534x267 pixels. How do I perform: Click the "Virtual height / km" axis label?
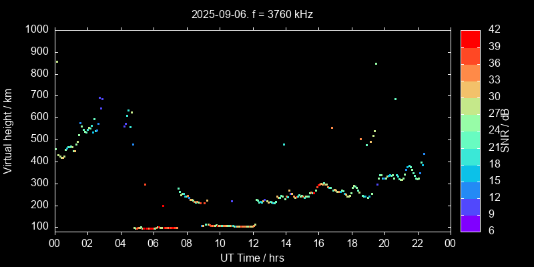[9, 131]
